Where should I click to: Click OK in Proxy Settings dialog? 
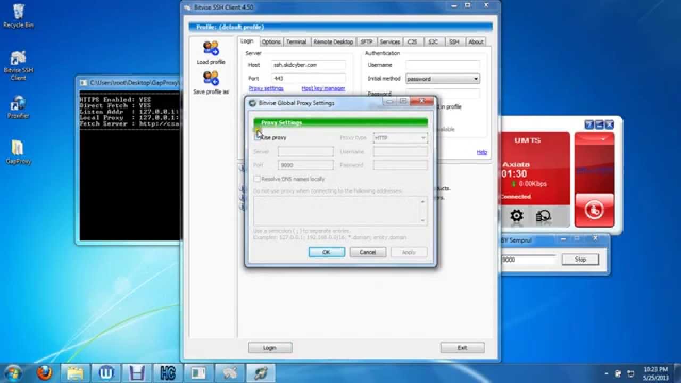click(x=327, y=252)
